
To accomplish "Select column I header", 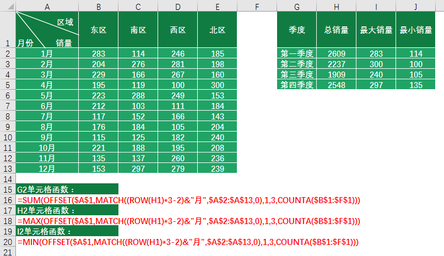I will pos(376,6).
